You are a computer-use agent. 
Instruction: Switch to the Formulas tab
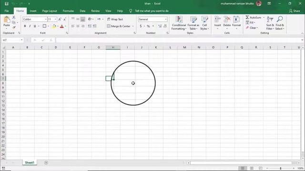68,11
